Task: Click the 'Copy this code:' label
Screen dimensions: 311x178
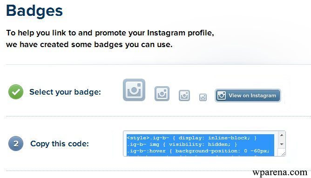Action: pyautogui.click(x=60, y=144)
